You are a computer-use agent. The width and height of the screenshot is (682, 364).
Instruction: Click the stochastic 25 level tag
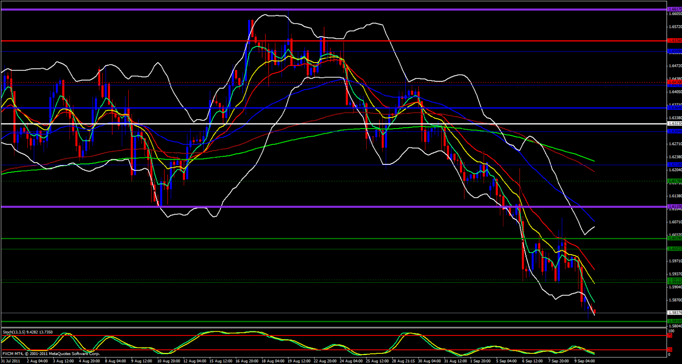pyautogui.click(x=670, y=350)
